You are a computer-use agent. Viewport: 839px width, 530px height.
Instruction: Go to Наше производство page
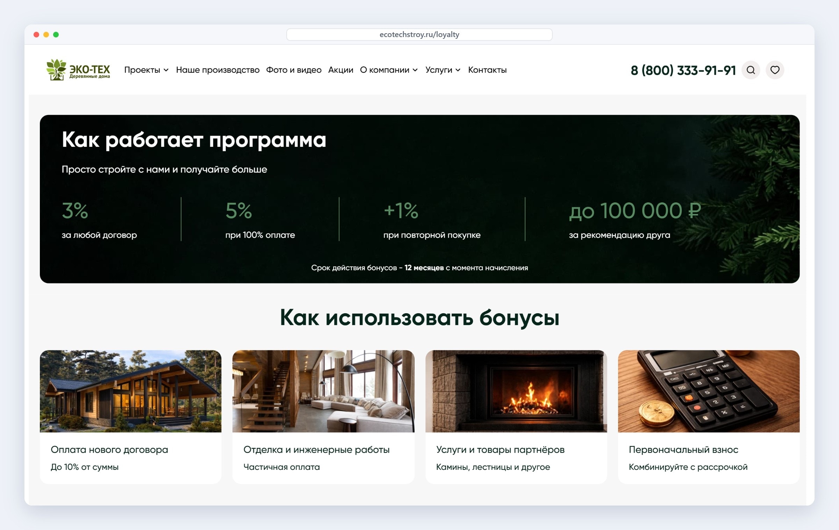(217, 70)
